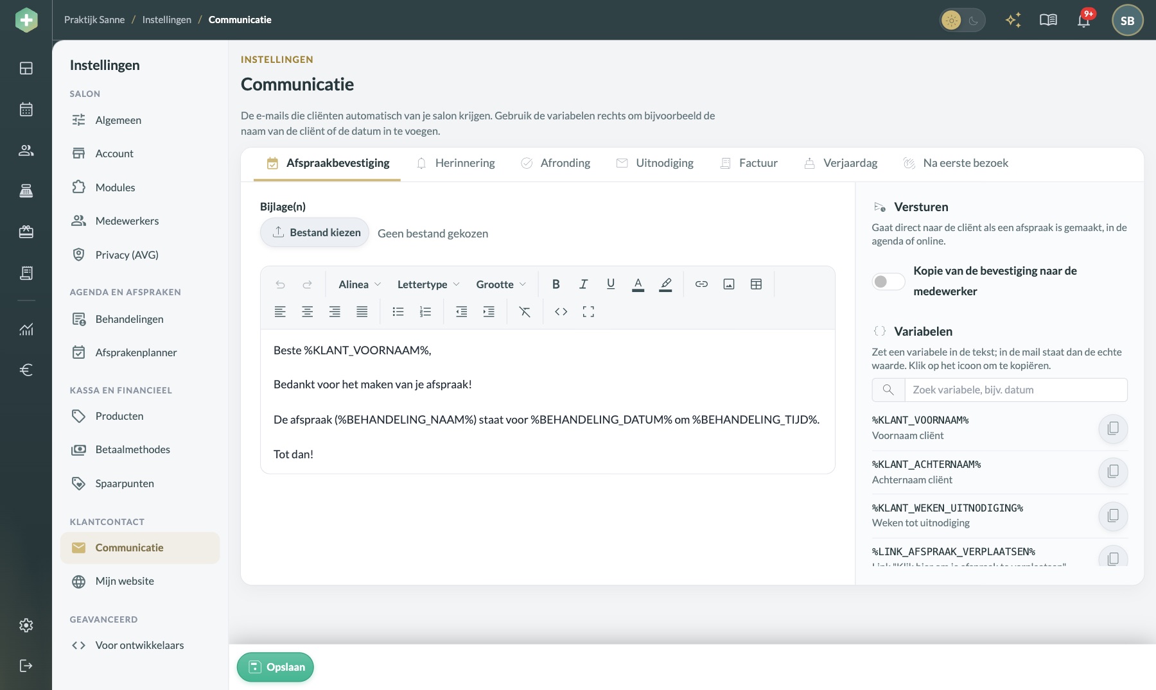Apply italic formatting in editor
The height and width of the screenshot is (690, 1156).
tap(583, 284)
